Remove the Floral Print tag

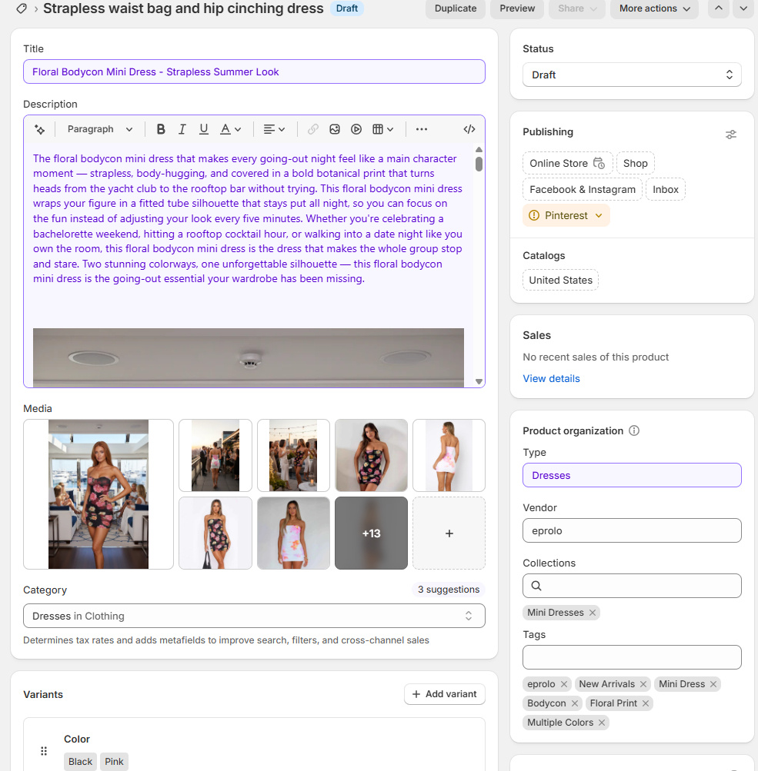click(x=646, y=703)
